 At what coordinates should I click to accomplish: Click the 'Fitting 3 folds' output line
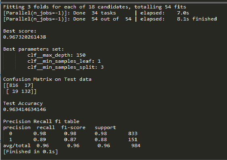(95, 7)
